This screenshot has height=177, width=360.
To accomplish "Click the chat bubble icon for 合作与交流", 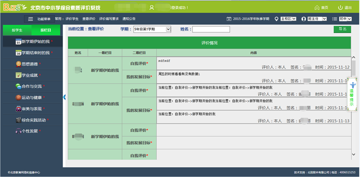I will tap(18, 86).
